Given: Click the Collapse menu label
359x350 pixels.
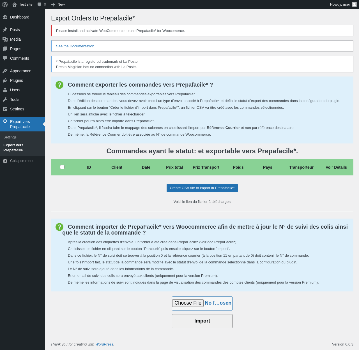Looking at the screenshot, I should (22, 161).
